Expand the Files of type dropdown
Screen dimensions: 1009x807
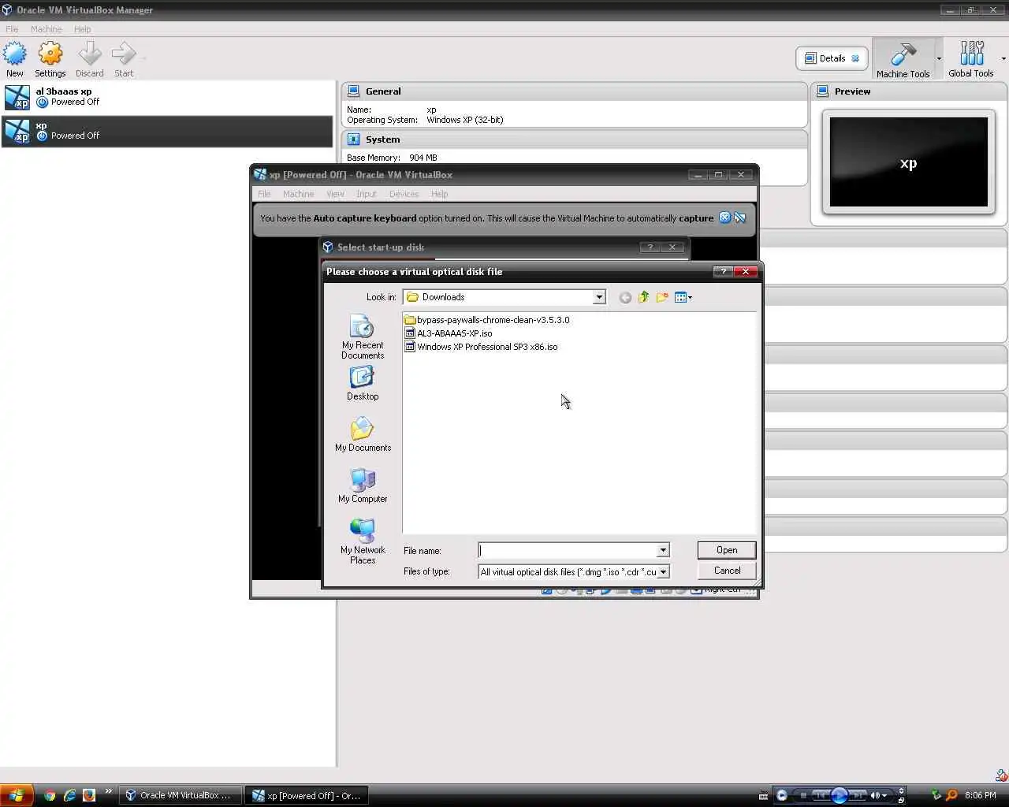coord(663,572)
